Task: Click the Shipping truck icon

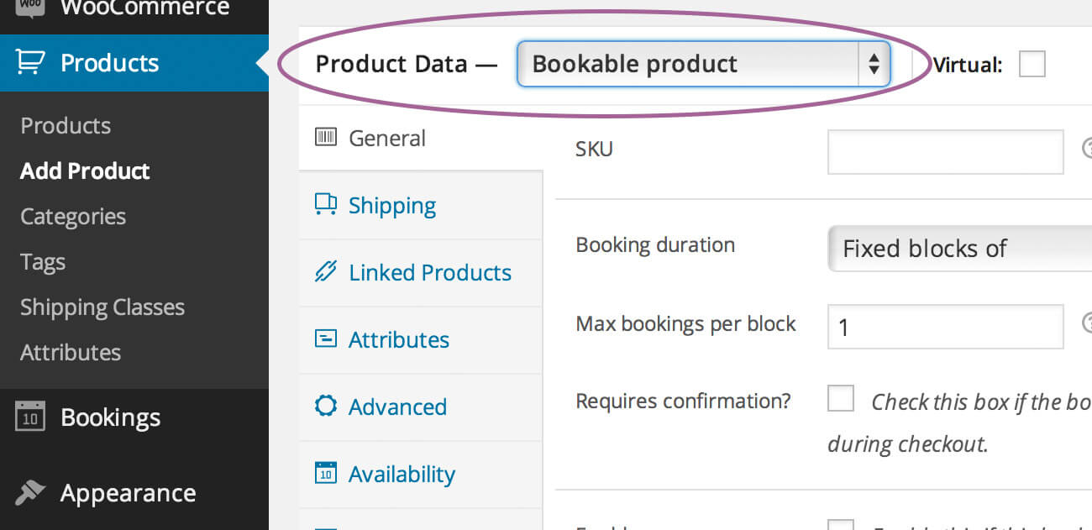Action: [325, 204]
